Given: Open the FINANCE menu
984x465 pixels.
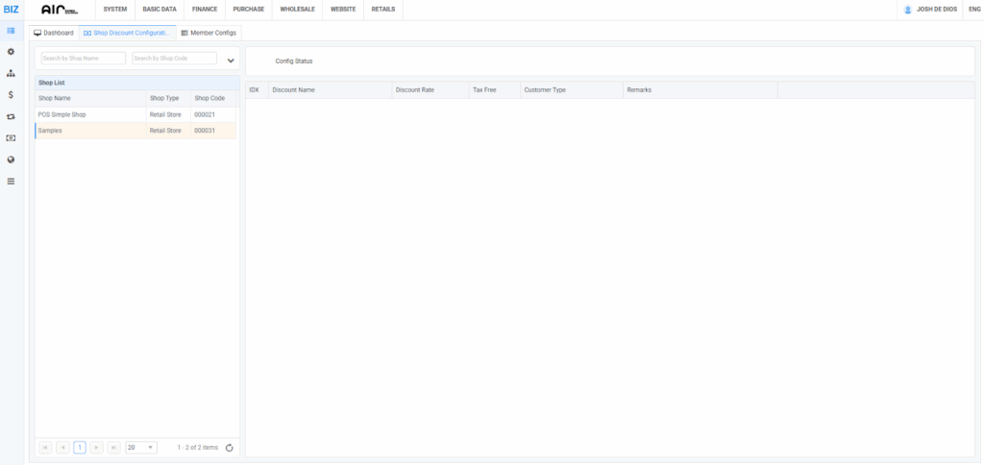Looking at the screenshot, I should pyautogui.click(x=205, y=10).
